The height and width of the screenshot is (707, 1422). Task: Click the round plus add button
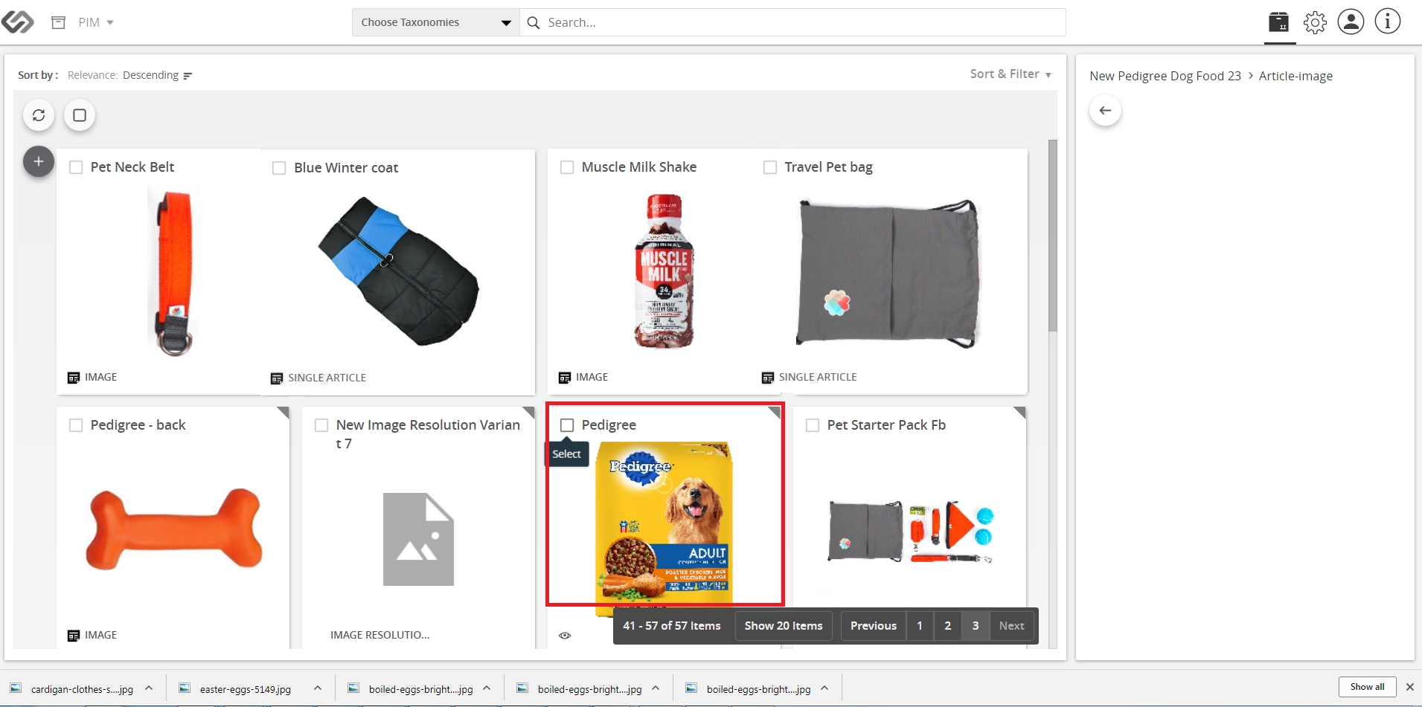point(39,161)
